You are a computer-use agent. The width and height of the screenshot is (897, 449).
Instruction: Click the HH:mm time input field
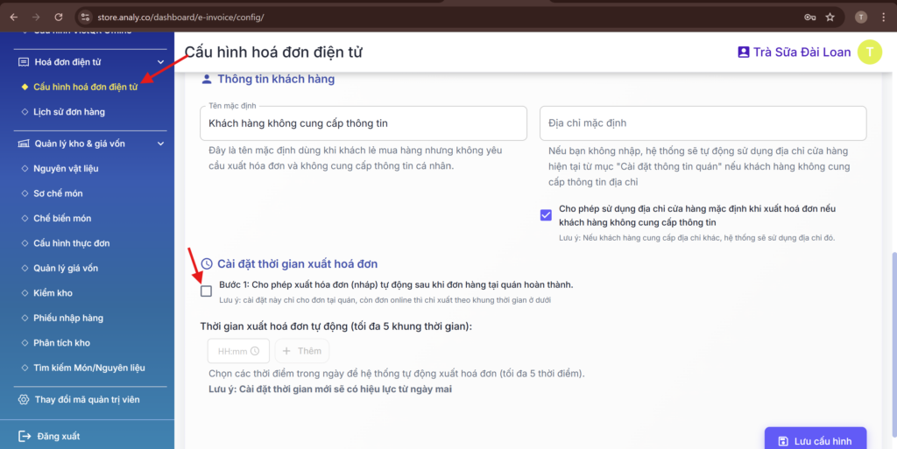click(238, 351)
